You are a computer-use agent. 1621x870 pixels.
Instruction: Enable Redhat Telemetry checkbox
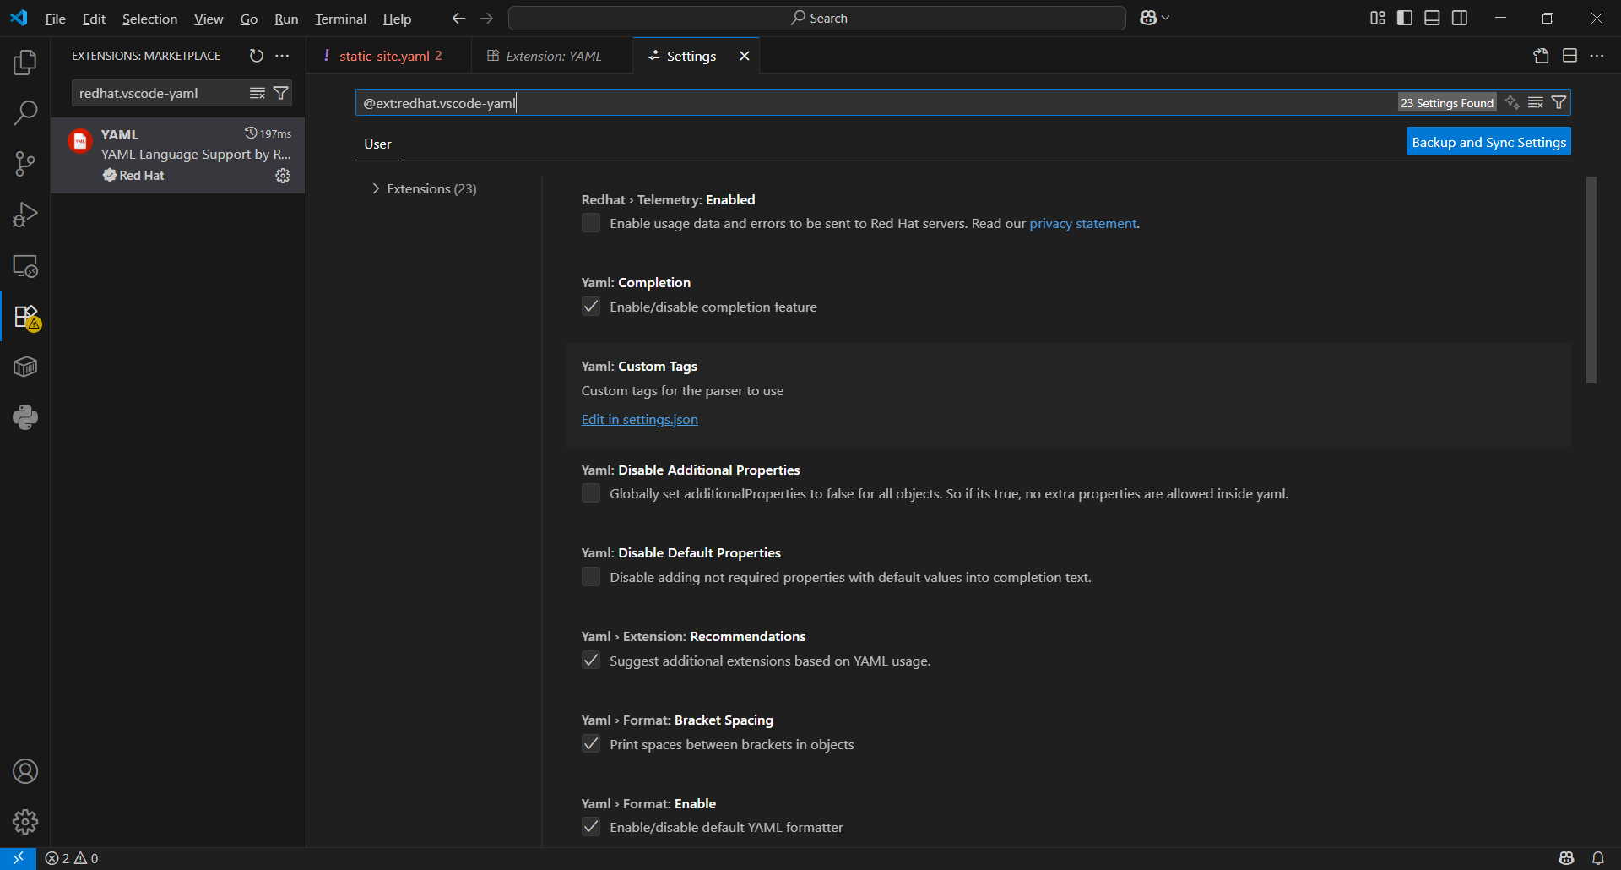[591, 223]
